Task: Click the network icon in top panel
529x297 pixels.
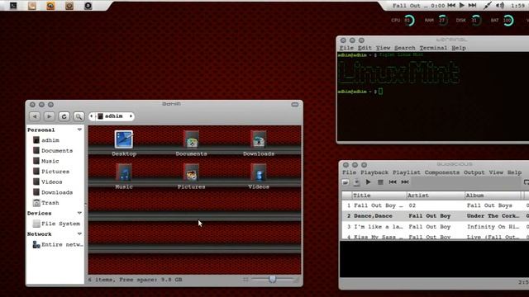Action: pyautogui.click(x=487, y=6)
